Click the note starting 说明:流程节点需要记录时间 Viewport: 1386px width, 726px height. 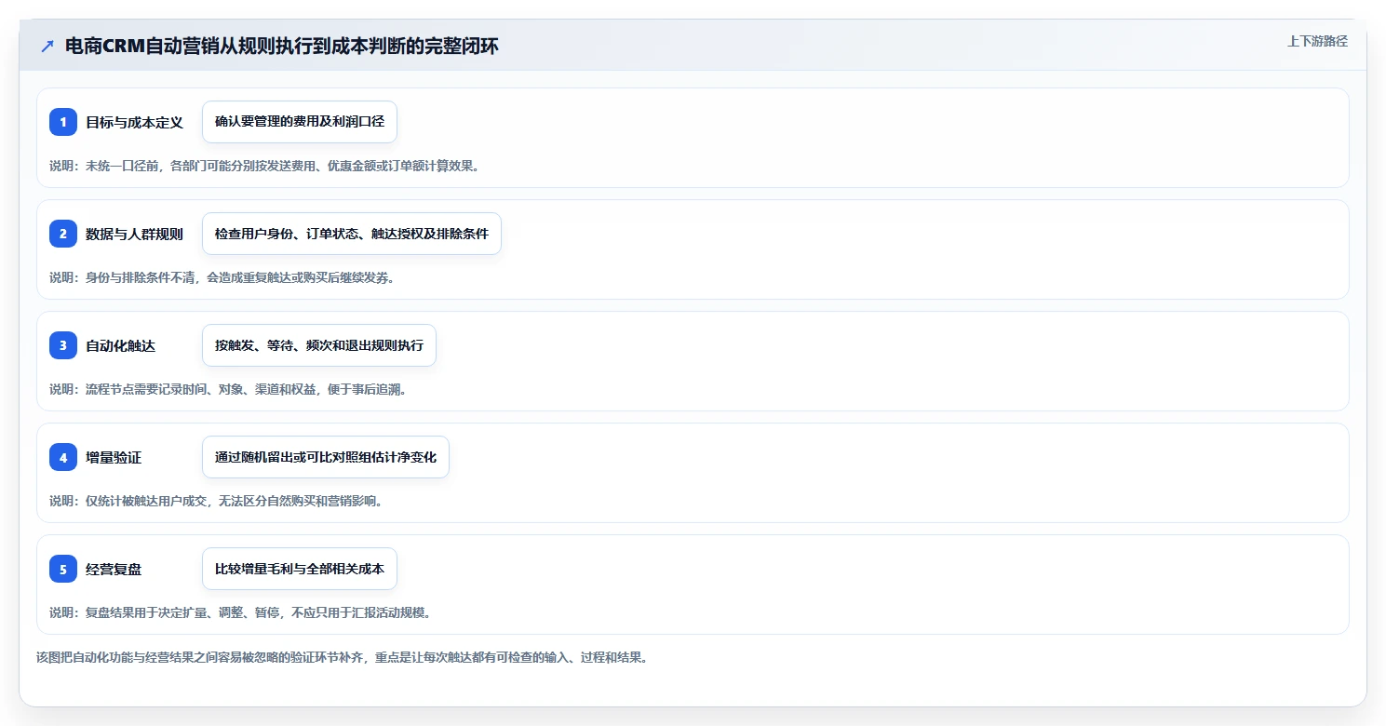(228, 389)
